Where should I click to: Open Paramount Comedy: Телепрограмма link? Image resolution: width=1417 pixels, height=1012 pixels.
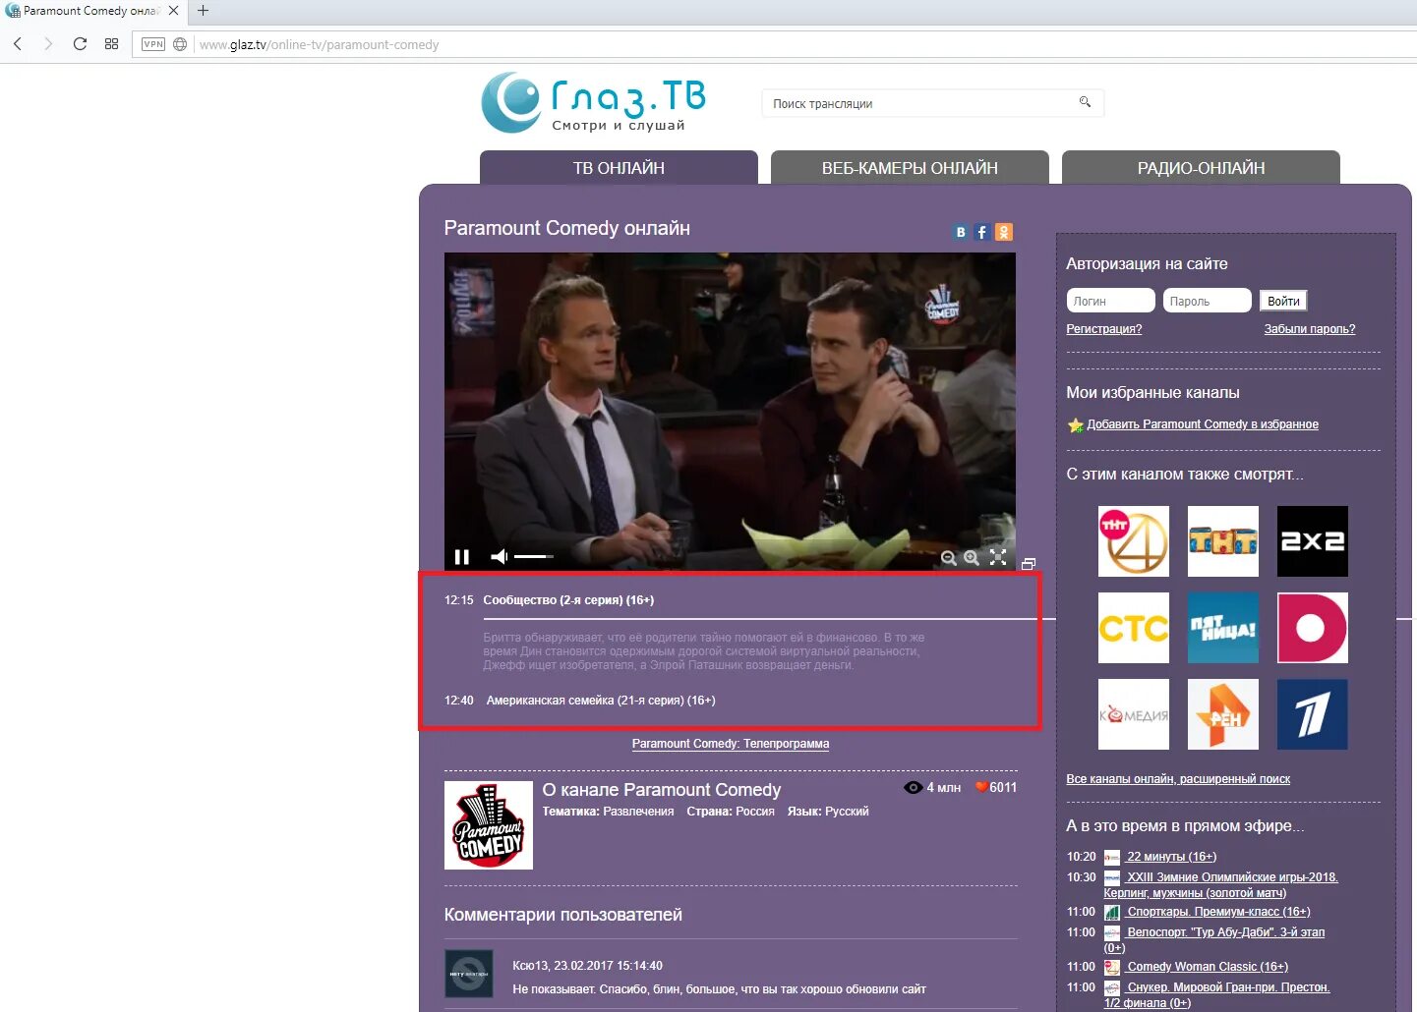731,744
